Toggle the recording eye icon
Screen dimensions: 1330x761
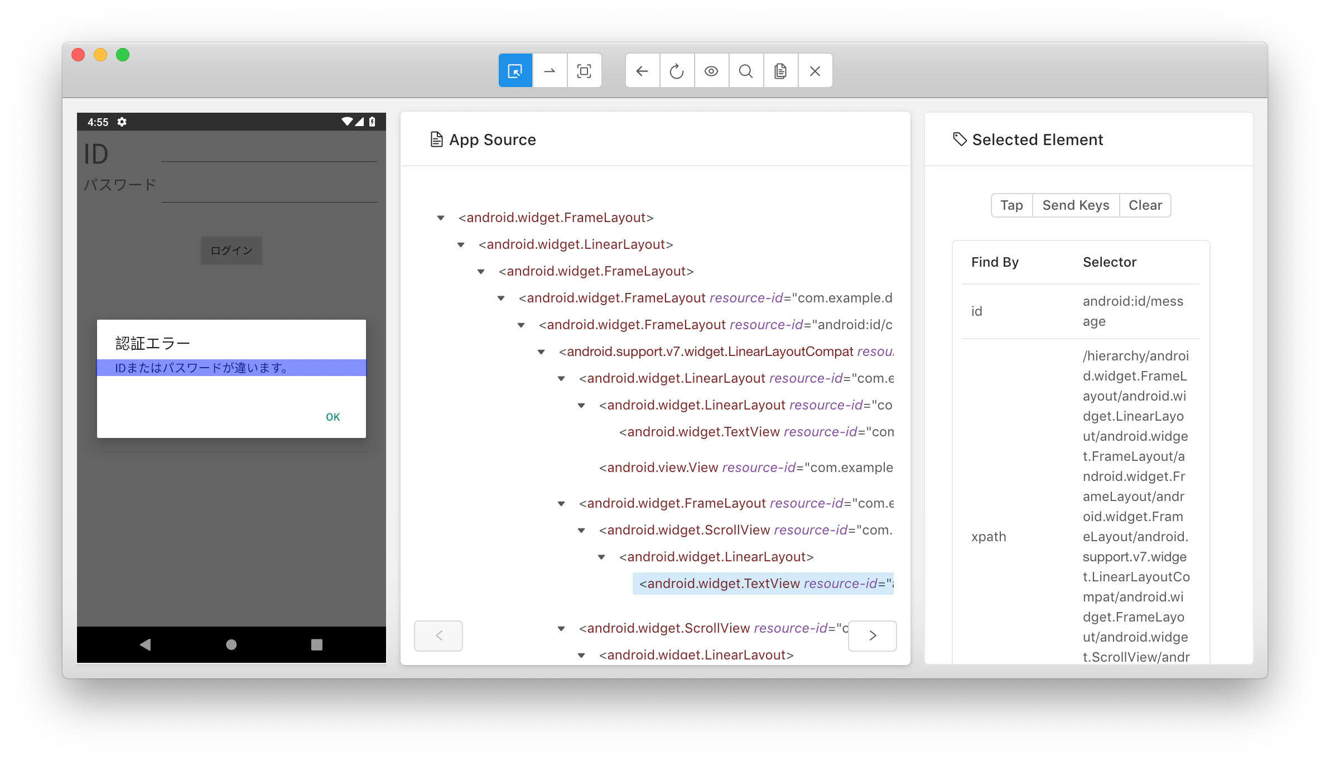[x=711, y=71]
